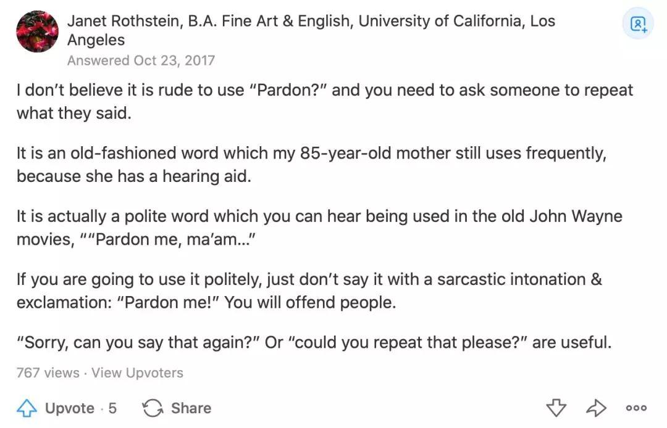Click the upward Upvote arrow icon
This screenshot has width=667, height=428.
pos(27,408)
